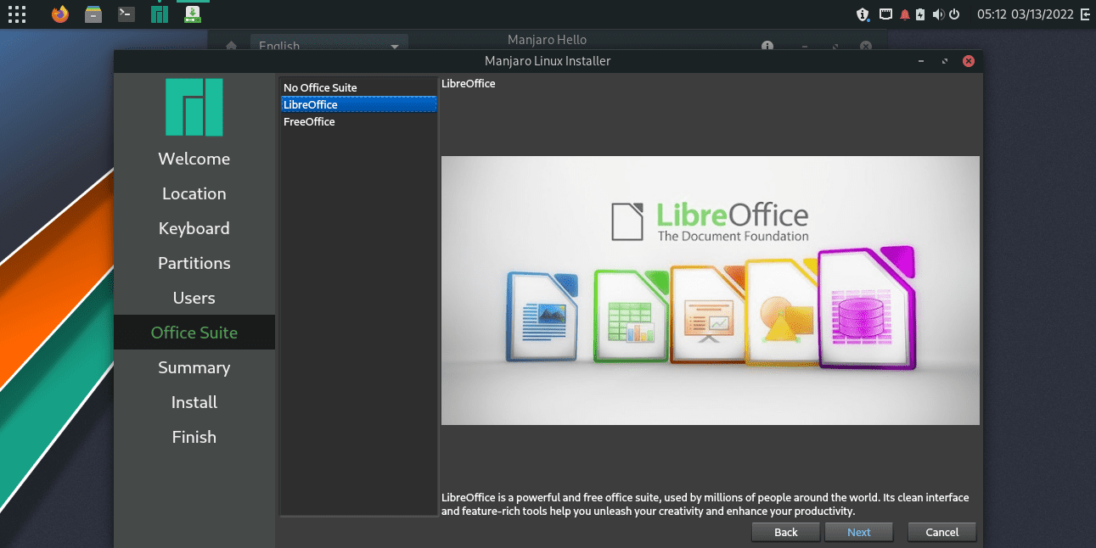Click the Manjaro logo in installer sidebar
The width and height of the screenshot is (1096, 548).
[x=194, y=108]
